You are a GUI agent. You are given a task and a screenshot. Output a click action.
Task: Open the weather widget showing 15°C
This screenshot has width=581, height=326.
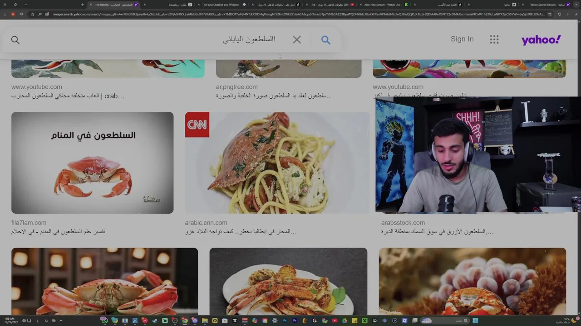click(567, 321)
